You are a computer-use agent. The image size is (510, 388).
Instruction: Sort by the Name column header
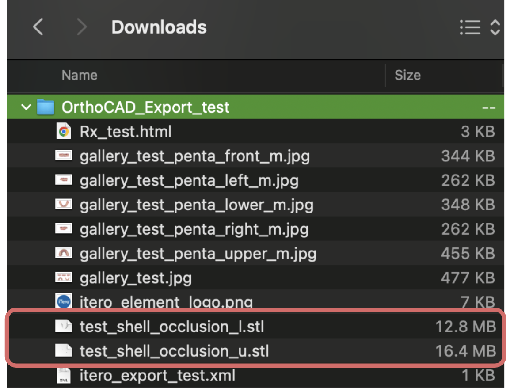pyautogui.click(x=80, y=75)
